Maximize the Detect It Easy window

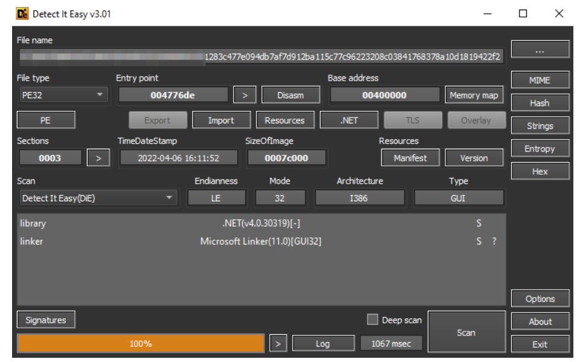coord(523,14)
